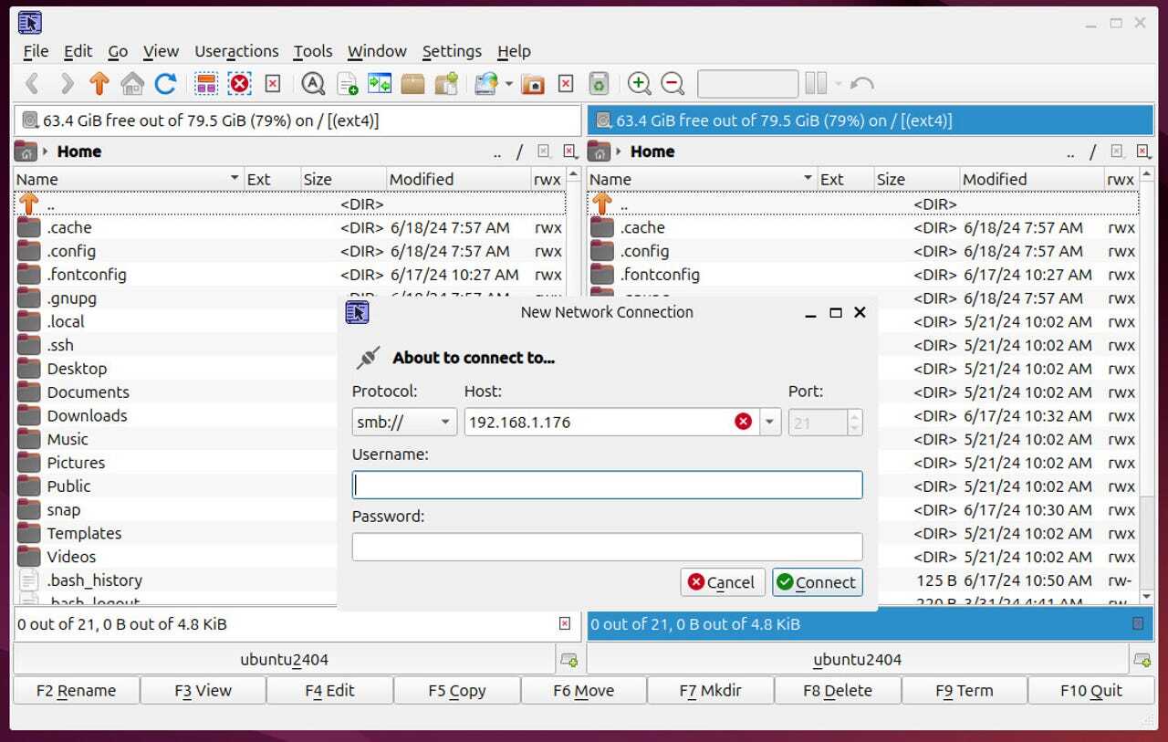This screenshot has height=742, width=1168.
Task: Click the new text file icon
Action: [x=347, y=84]
